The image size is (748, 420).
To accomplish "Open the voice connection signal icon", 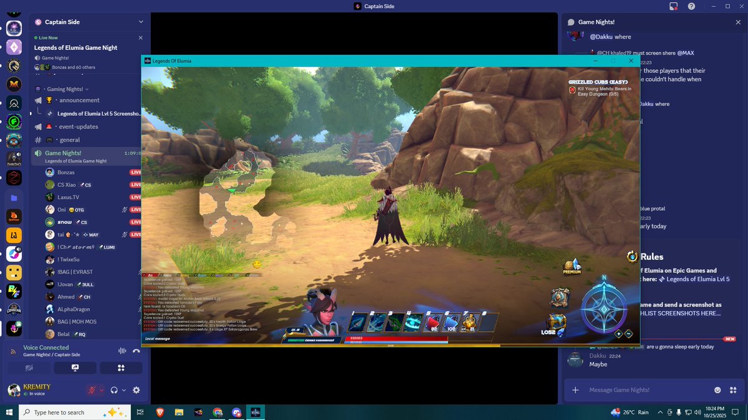I will [x=12, y=351].
